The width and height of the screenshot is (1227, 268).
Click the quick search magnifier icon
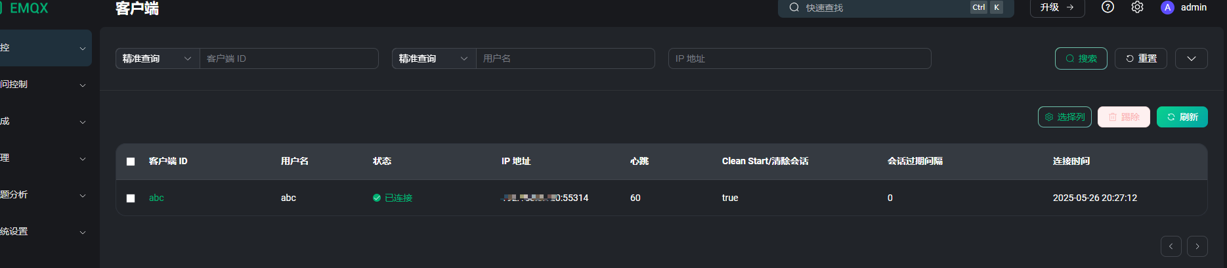[794, 7]
